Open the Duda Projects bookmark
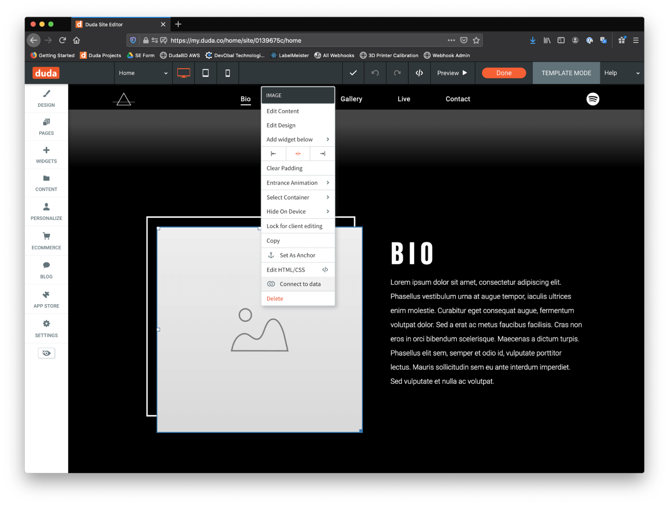Screen dimensions: 669x506 point(100,55)
